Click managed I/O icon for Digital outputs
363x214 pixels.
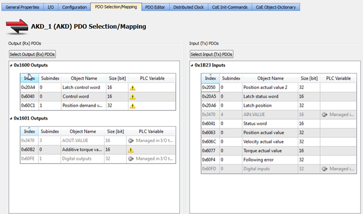(x=131, y=159)
